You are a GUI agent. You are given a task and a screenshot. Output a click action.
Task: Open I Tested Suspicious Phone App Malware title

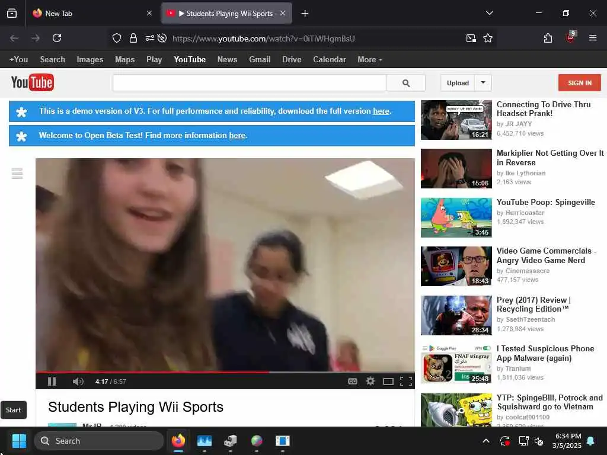tap(545, 353)
